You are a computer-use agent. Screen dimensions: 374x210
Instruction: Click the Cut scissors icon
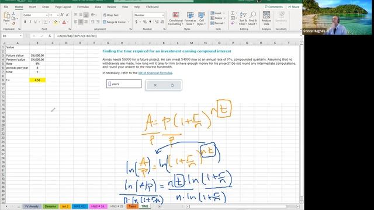click(x=13, y=14)
